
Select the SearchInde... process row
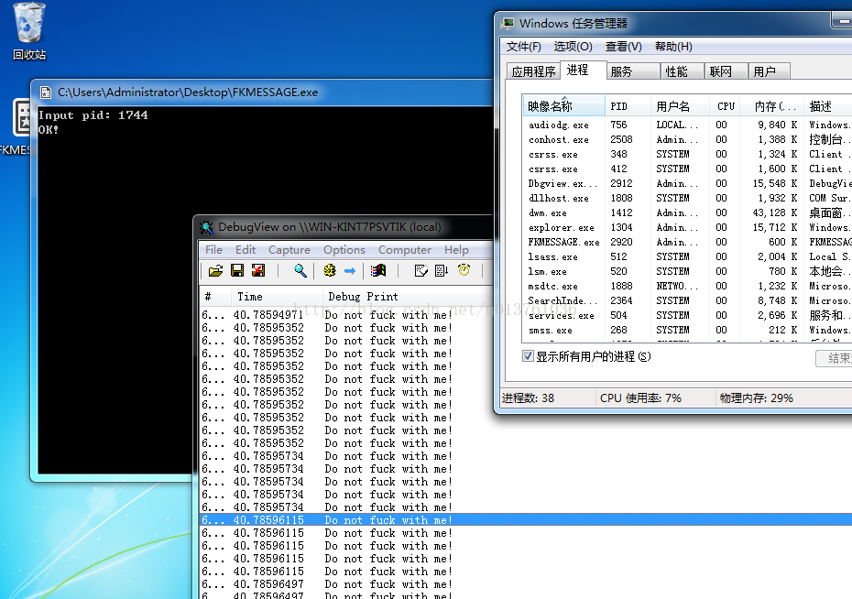[687, 300]
